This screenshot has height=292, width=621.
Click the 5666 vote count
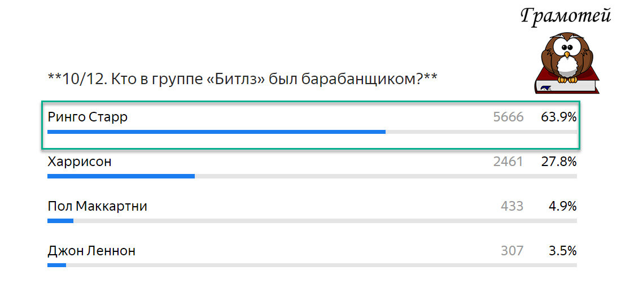click(x=509, y=117)
